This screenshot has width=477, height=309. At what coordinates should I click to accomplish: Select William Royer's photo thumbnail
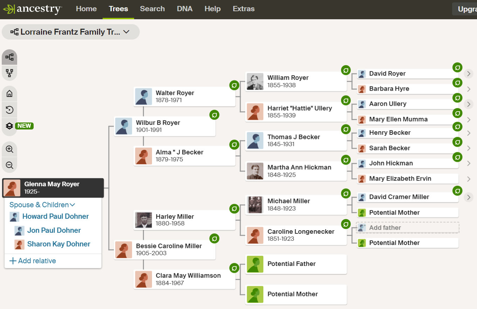click(255, 82)
